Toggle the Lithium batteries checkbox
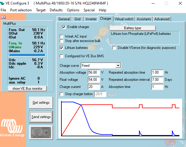This screenshot has height=147, width=186. pos(62,48)
